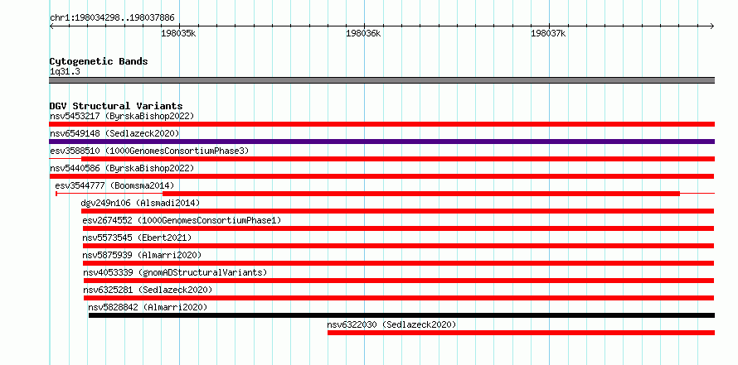Click the nsv5440586 (ByrskaBishop2022) label
Viewport: 738px width, 365px height.
pos(122,168)
